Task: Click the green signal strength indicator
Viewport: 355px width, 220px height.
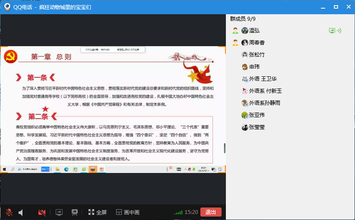Action: tap(178, 213)
